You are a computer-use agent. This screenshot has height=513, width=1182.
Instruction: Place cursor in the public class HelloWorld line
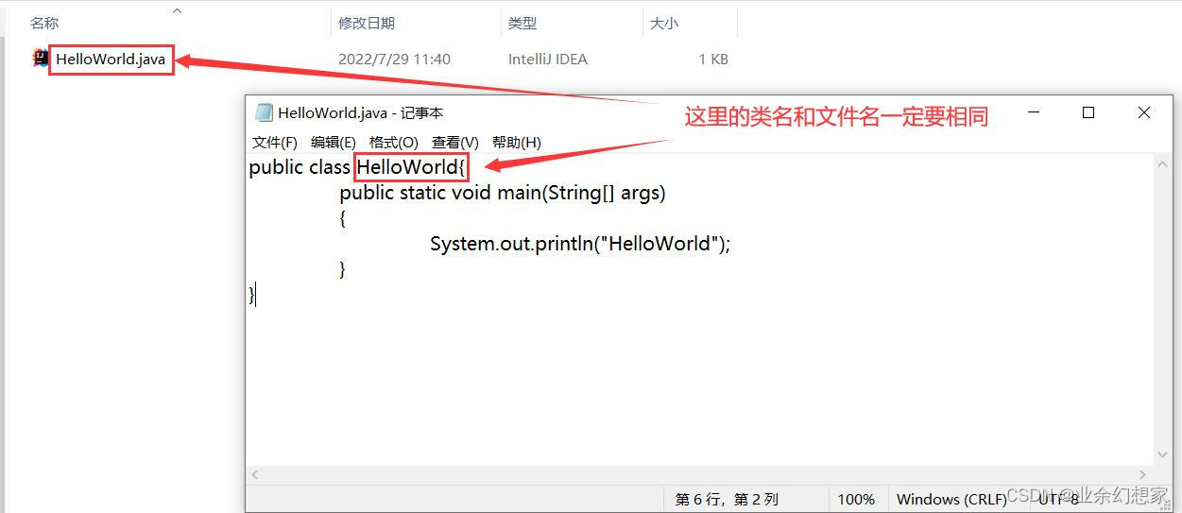tap(358, 168)
